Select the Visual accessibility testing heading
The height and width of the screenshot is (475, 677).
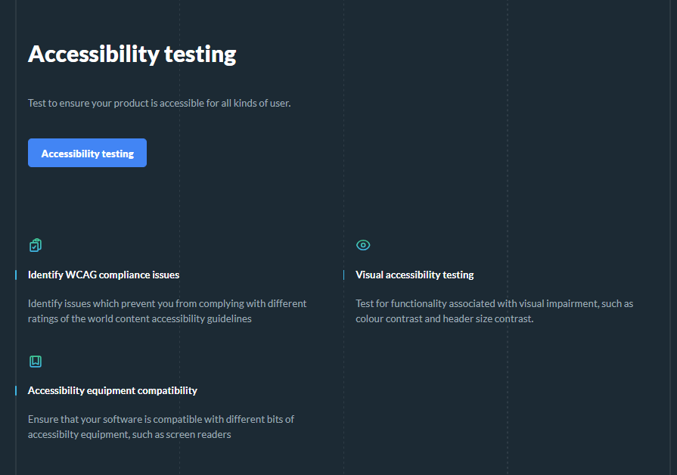(x=415, y=275)
